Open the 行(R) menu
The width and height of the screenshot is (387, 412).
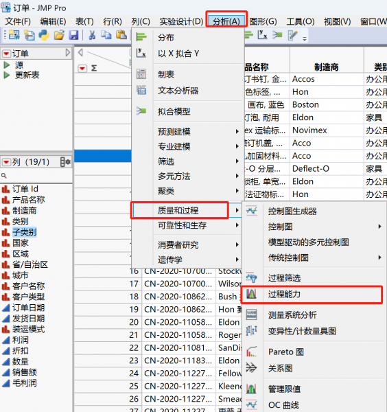(x=113, y=21)
